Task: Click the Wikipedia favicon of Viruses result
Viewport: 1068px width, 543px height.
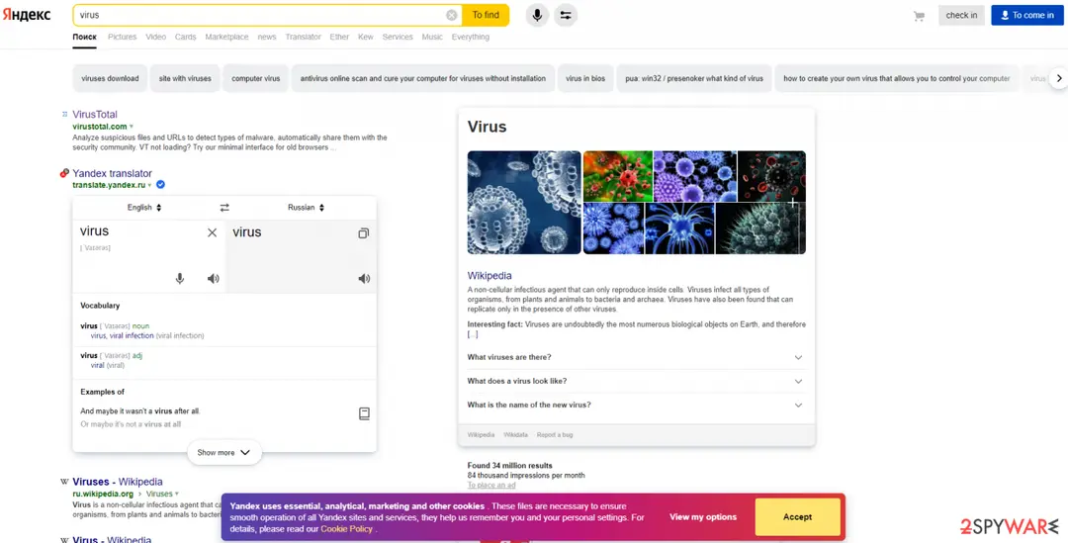Action: pos(64,482)
